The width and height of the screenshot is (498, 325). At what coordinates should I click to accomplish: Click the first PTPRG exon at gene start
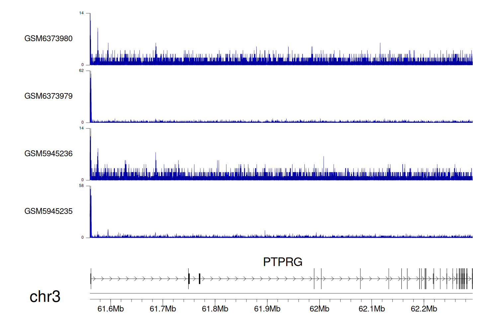click(91, 279)
